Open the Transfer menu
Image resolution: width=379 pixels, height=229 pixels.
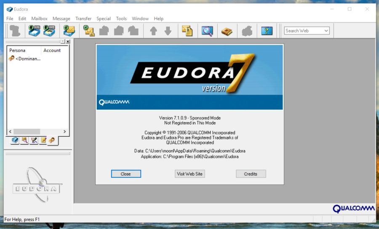[x=83, y=18]
